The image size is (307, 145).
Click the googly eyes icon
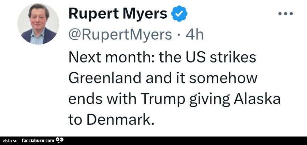59,140
